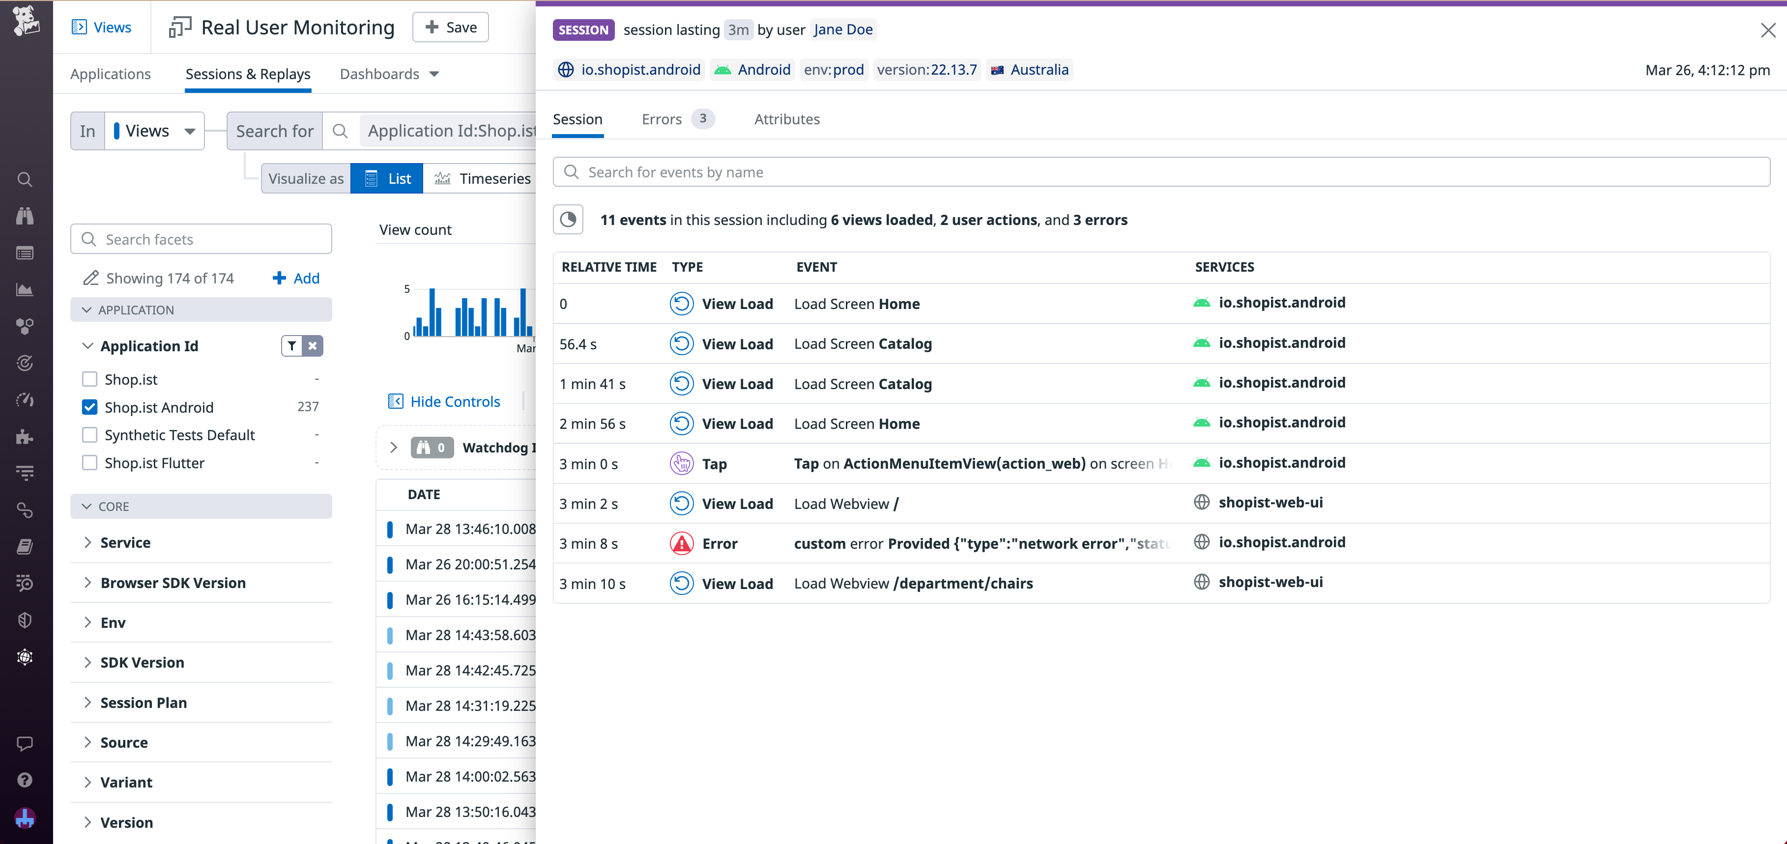Enable the Synthetic Tests Default checkbox

click(90, 435)
